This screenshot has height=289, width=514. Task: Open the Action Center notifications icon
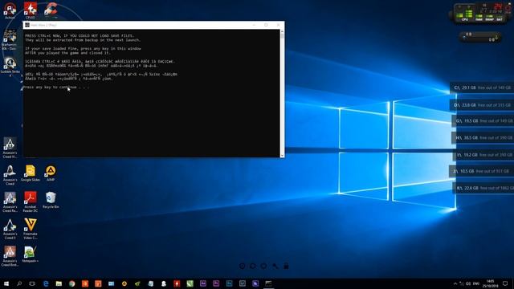tap(505, 283)
